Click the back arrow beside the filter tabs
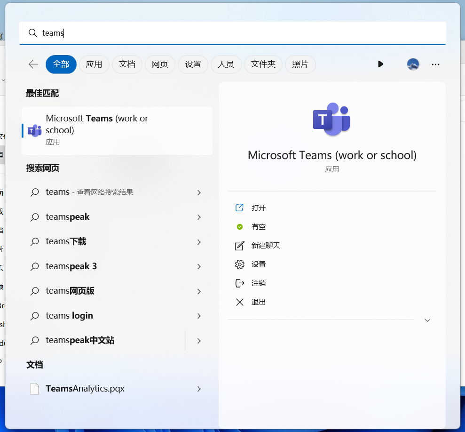The height and width of the screenshot is (432, 465). (33, 64)
